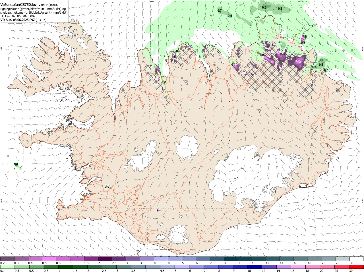Screen dimensions: 364x273
Task: Click the darkest purple snow swatch at 2
Action: pos(105,259)
